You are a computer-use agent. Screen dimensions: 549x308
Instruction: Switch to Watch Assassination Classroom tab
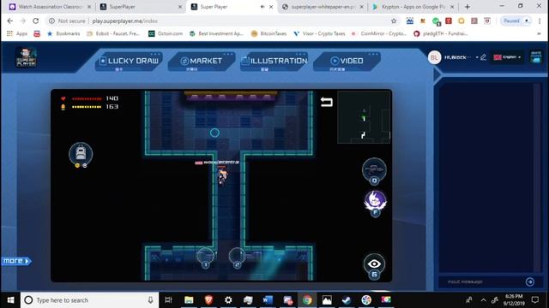(x=50, y=7)
